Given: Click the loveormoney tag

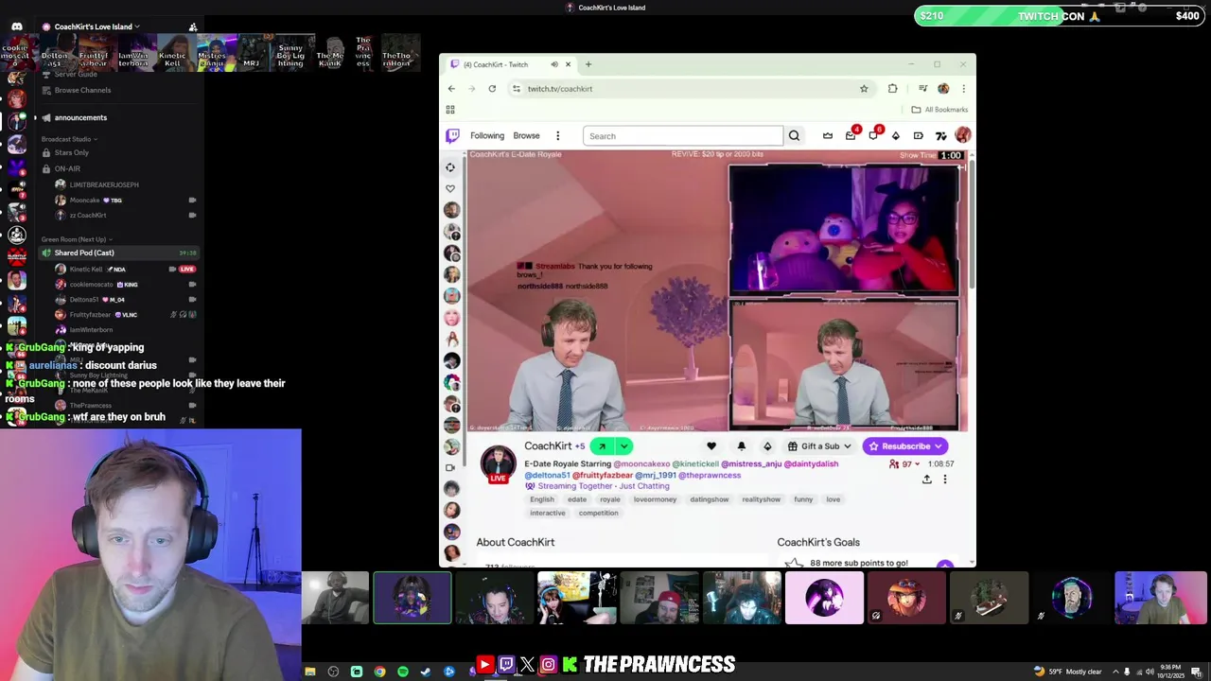Looking at the screenshot, I should point(655,499).
